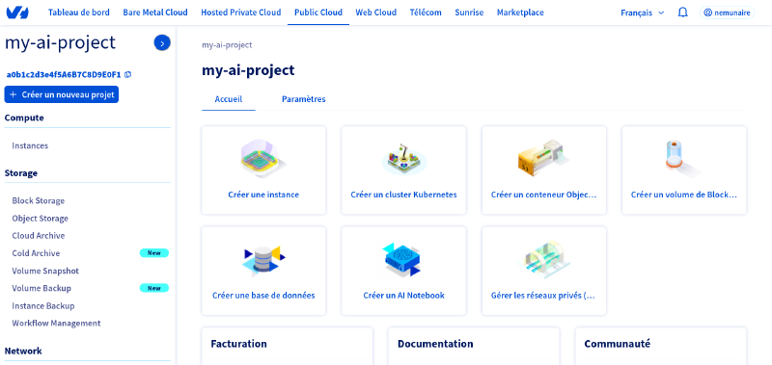Click Créer un nouveau projet button
The width and height of the screenshot is (772, 365).
[62, 94]
